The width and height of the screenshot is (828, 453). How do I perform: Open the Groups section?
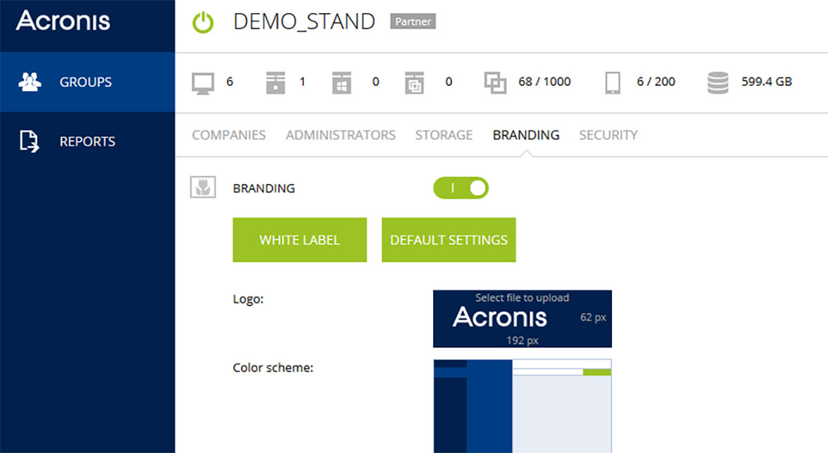pyautogui.click(x=87, y=82)
